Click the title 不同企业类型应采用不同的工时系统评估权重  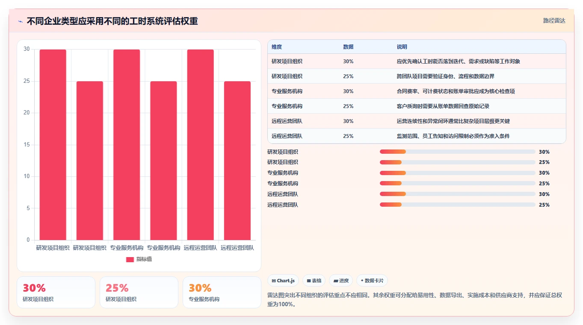112,21
